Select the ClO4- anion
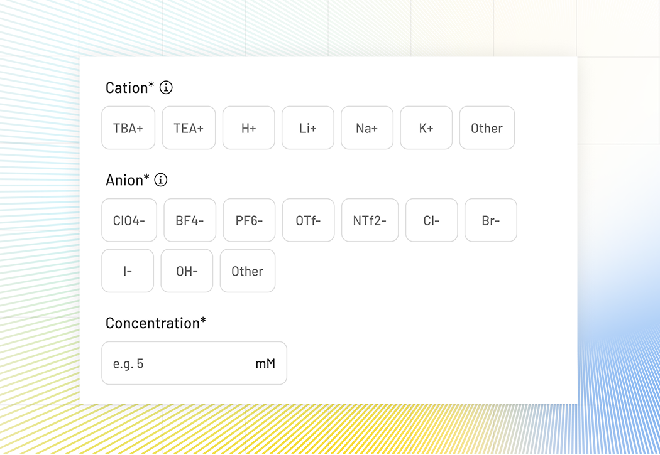The width and height of the screenshot is (660, 455). tap(129, 220)
